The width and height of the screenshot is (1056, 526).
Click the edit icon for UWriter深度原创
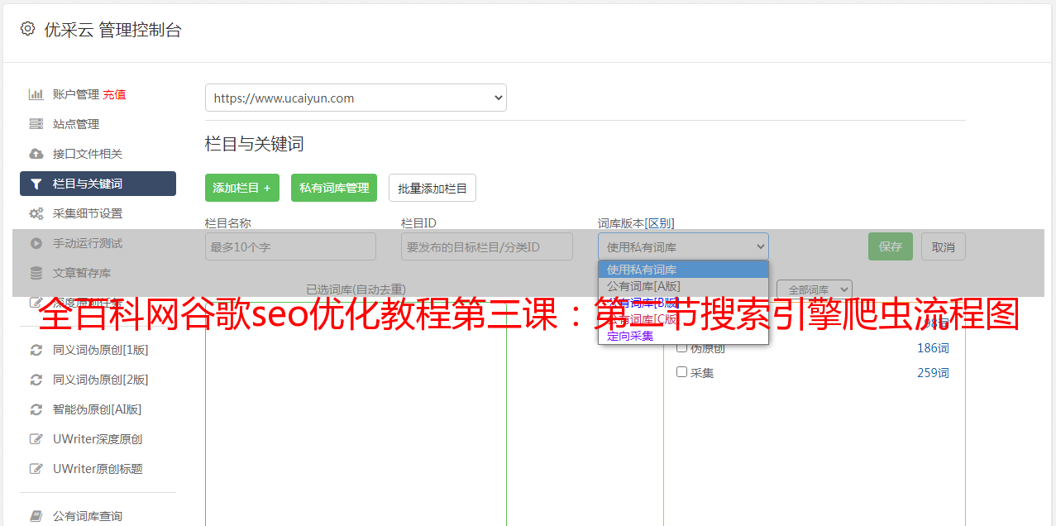(36, 439)
